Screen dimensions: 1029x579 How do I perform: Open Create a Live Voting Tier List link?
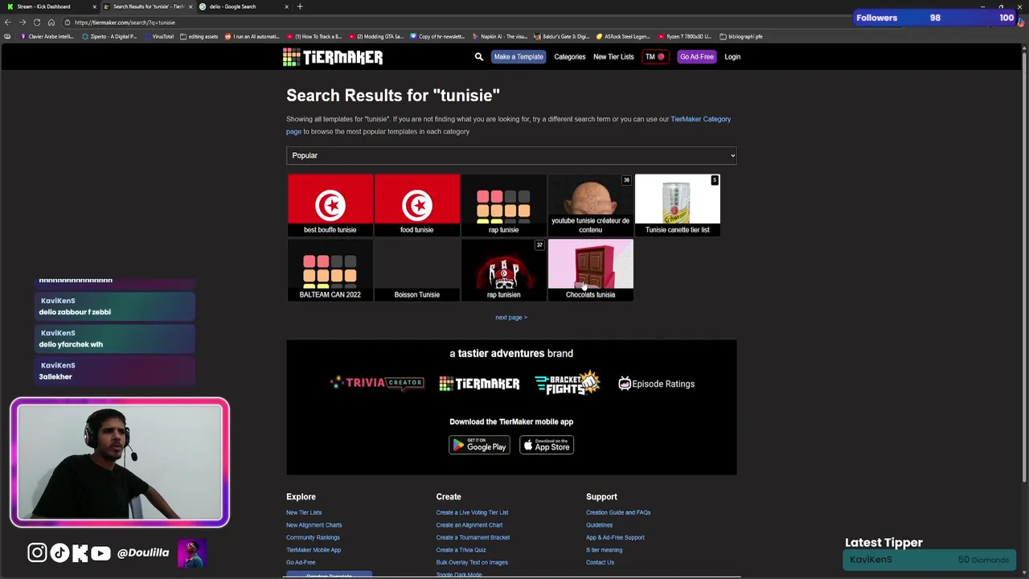[x=472, y=513]
